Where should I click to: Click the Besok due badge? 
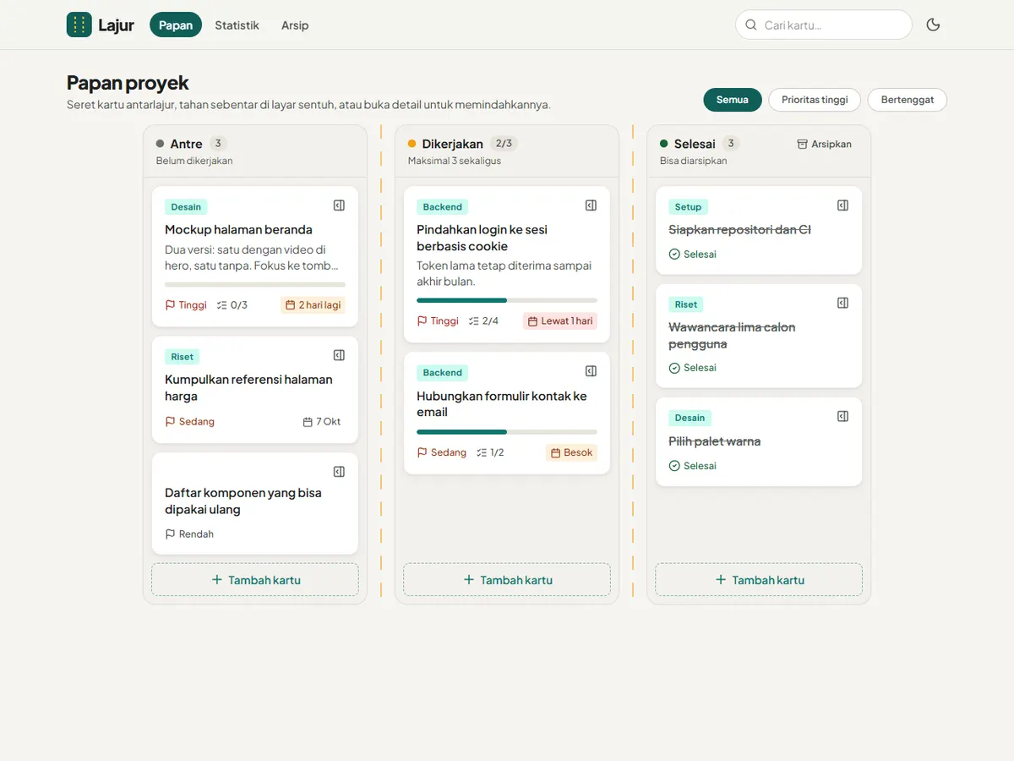(571, 453)
